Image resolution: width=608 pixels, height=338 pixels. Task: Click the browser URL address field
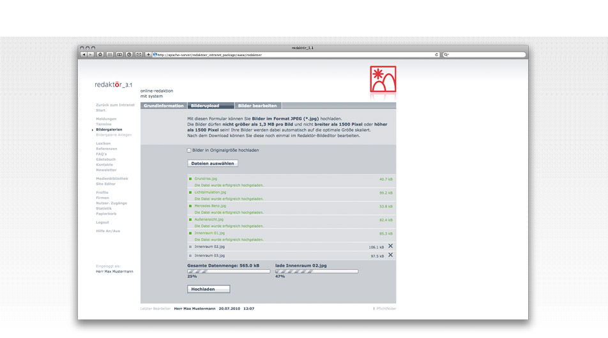coord(294,55)
